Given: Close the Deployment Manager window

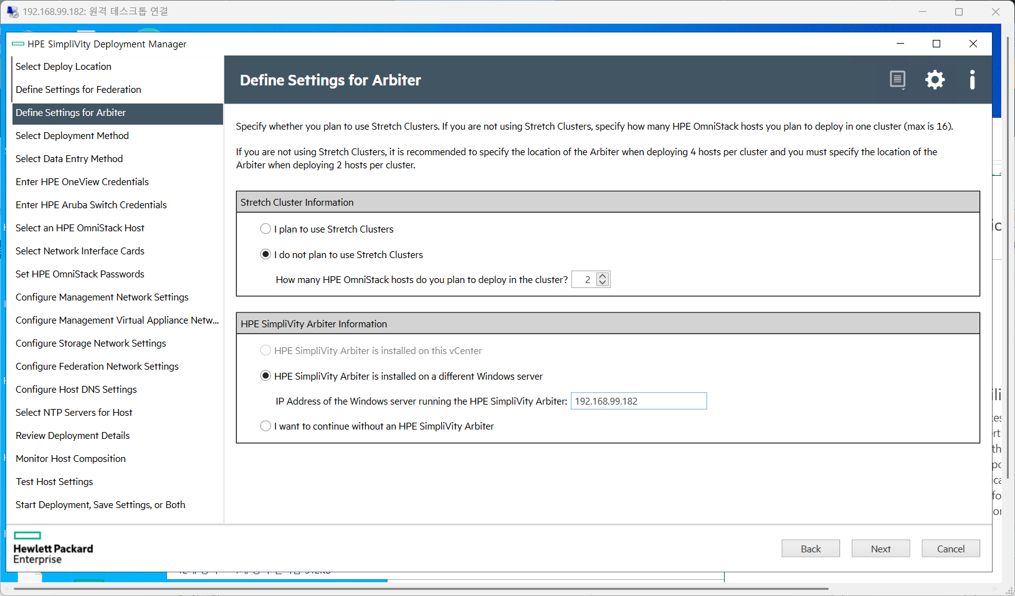Looking at the screenshot, I should tap(973, 44).
